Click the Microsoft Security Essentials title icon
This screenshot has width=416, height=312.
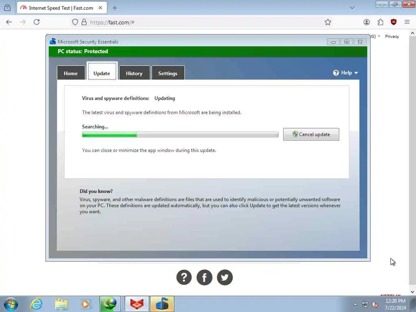pyautogui.click(x=52, y=41)
